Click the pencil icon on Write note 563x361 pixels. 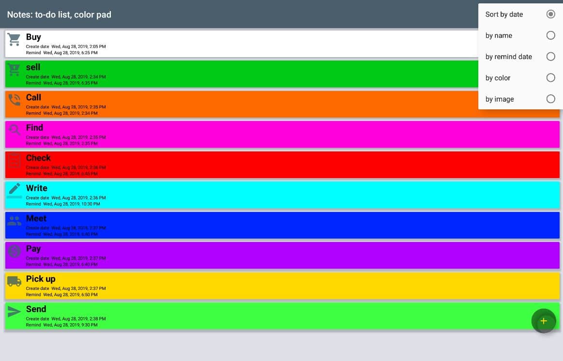point(14,190)
